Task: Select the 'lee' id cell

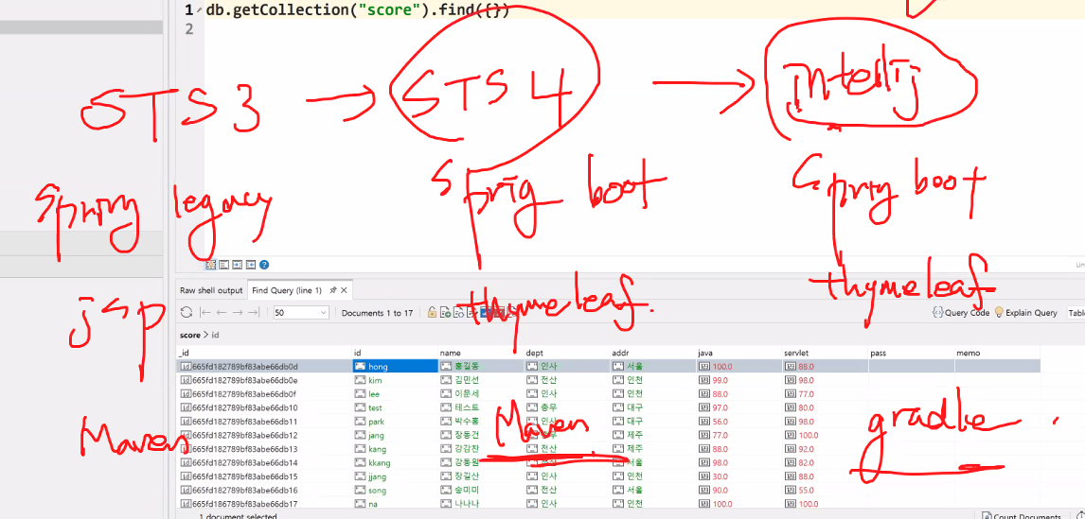Action: [395, 394]
